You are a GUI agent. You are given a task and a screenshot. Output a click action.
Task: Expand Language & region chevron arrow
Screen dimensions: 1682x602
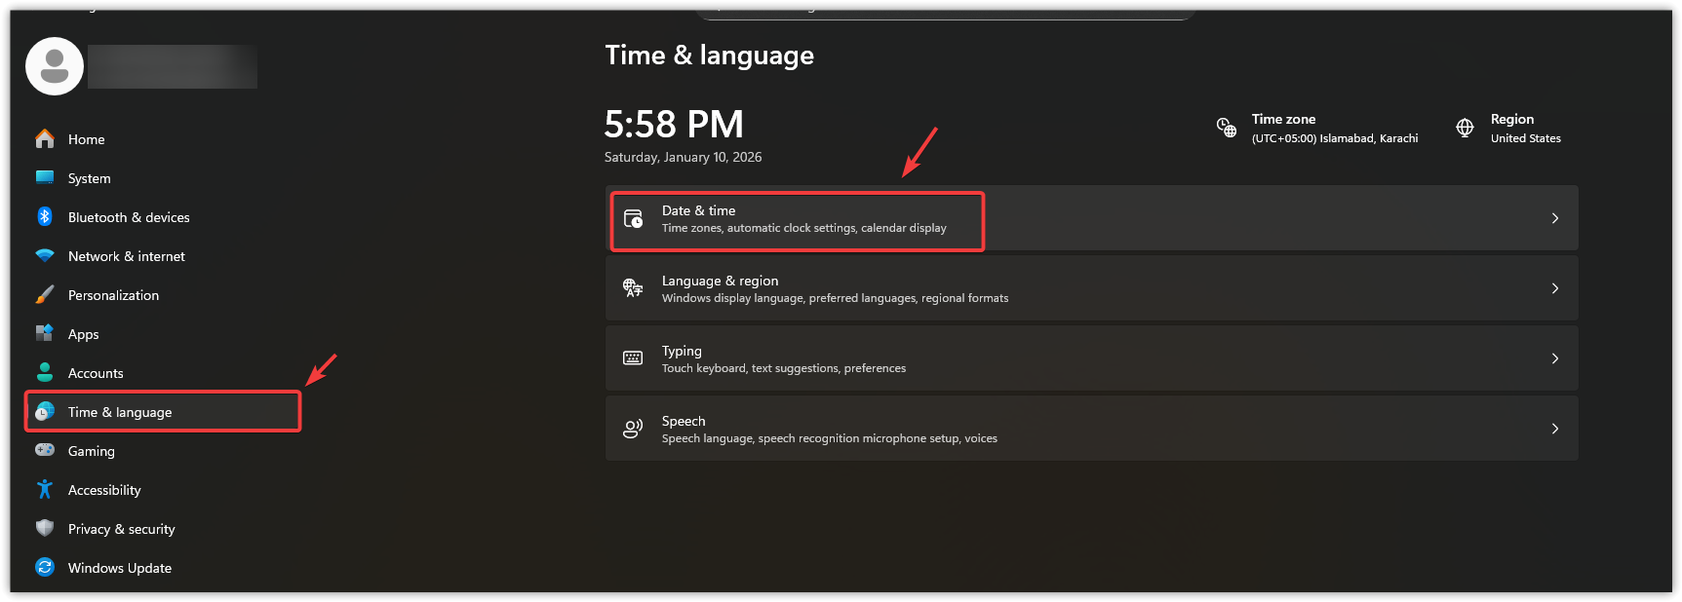(x=1555, y=288)
